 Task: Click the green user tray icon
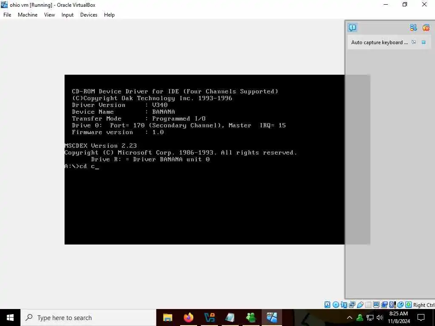[x=360, y=318]
